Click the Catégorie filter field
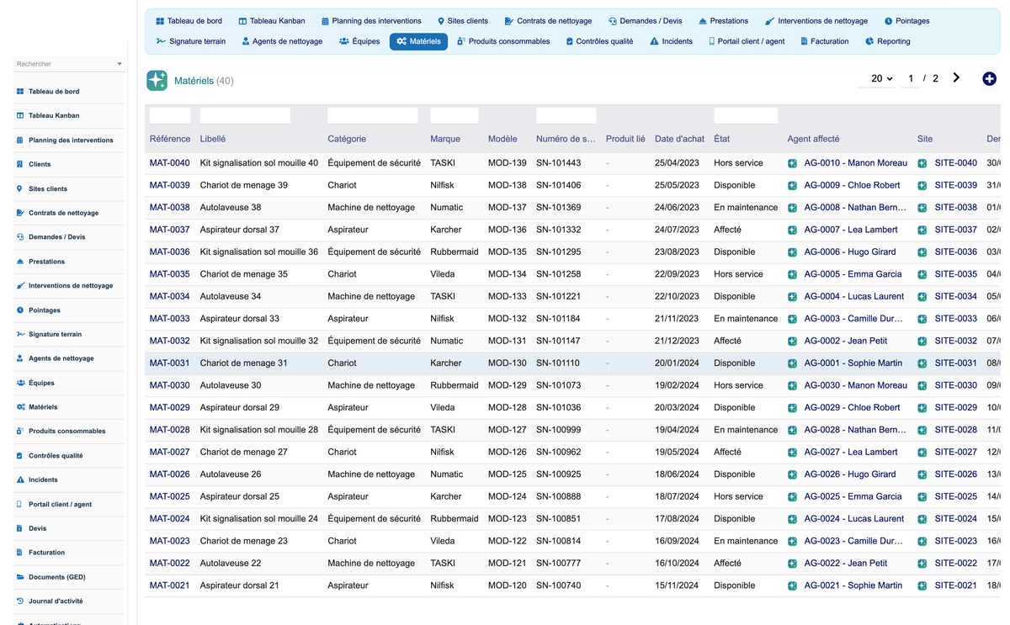The width and height of the screenshot is (1010, 625). 373,115
